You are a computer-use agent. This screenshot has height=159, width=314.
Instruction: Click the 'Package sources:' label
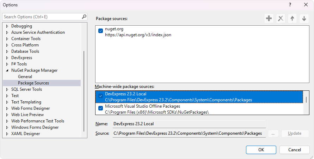coord(112,19)
